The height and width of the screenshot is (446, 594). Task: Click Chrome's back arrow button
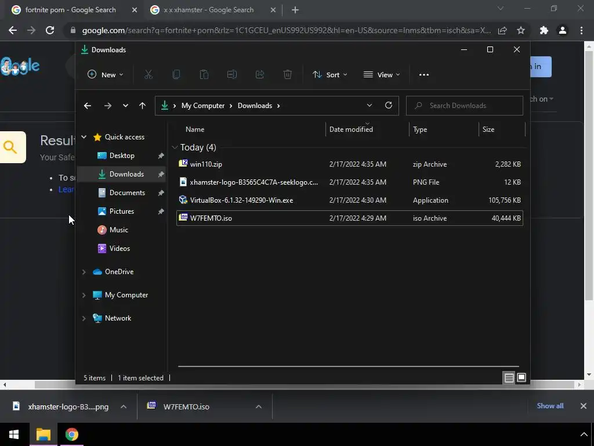[x=13, y=30]
